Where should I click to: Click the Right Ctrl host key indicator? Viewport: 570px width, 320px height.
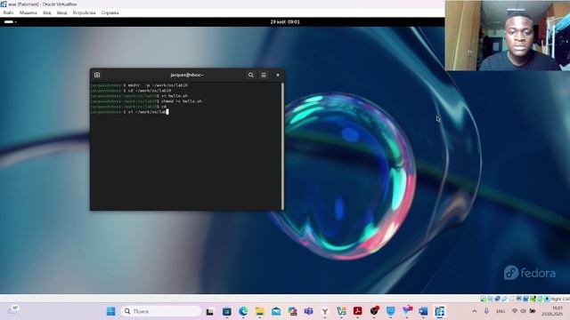[560, 299]
